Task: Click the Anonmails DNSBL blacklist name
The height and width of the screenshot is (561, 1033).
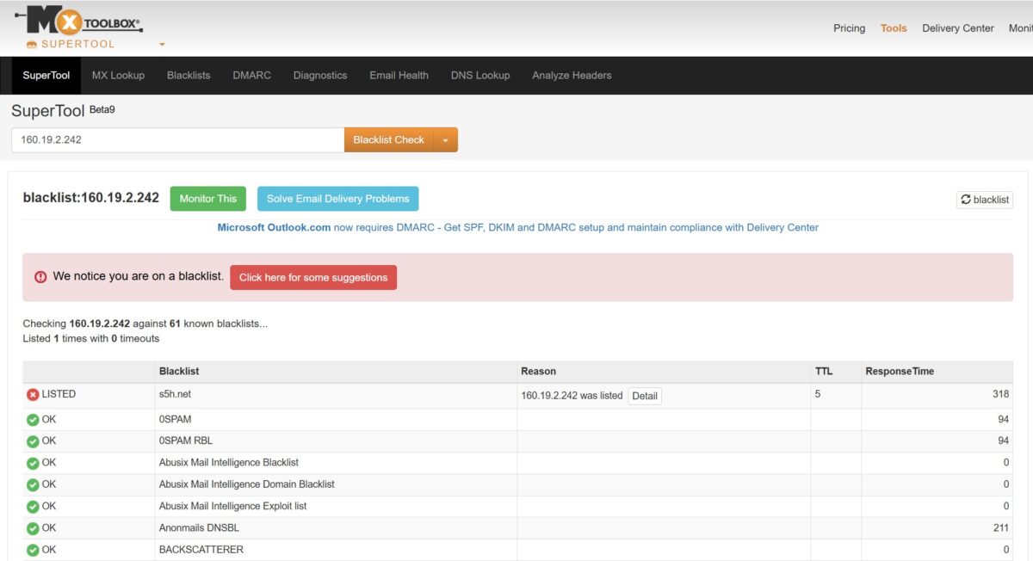Action: click(x=199, y=528)
